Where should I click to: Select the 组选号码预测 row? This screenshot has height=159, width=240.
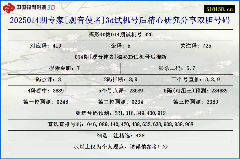pos(120,113)
